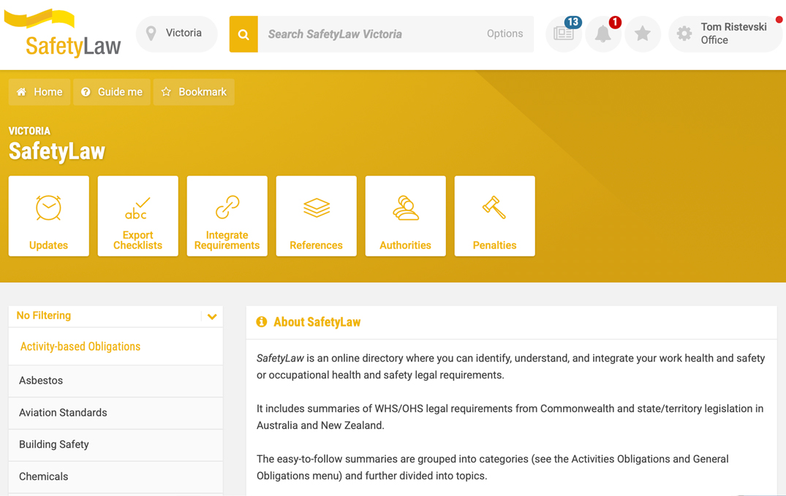This screenshot has width=786, height=496.
Task: Open search Options
Action: (505, 34)
